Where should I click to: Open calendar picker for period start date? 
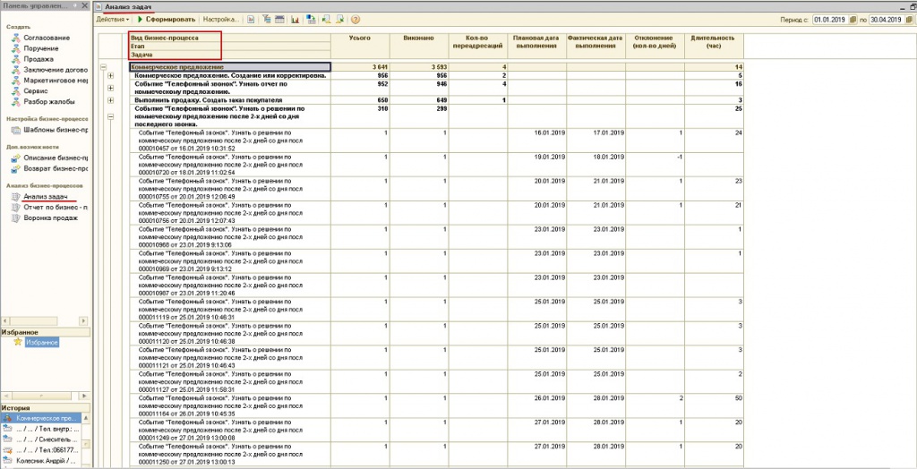853,20
